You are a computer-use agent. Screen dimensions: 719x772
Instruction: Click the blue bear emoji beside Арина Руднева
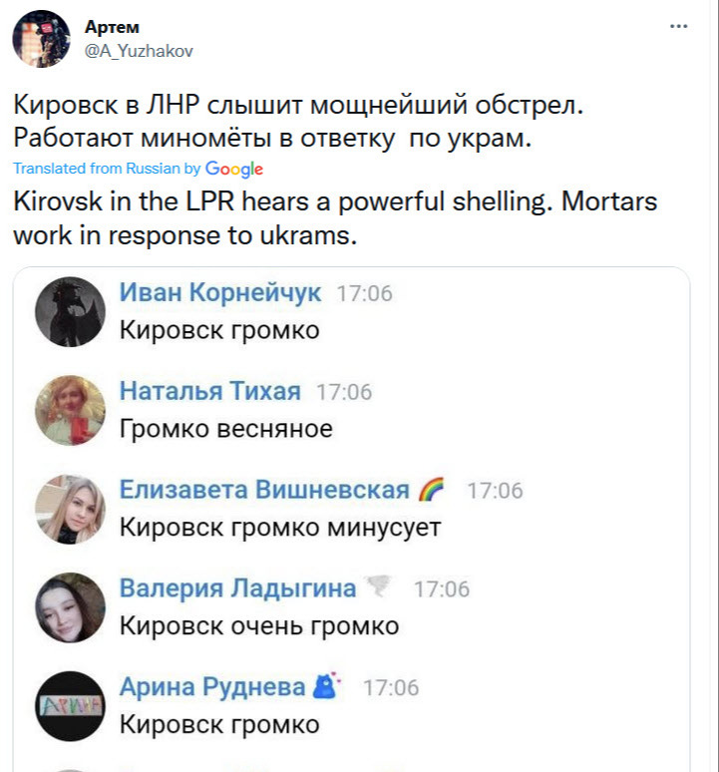tap(327, 686)
